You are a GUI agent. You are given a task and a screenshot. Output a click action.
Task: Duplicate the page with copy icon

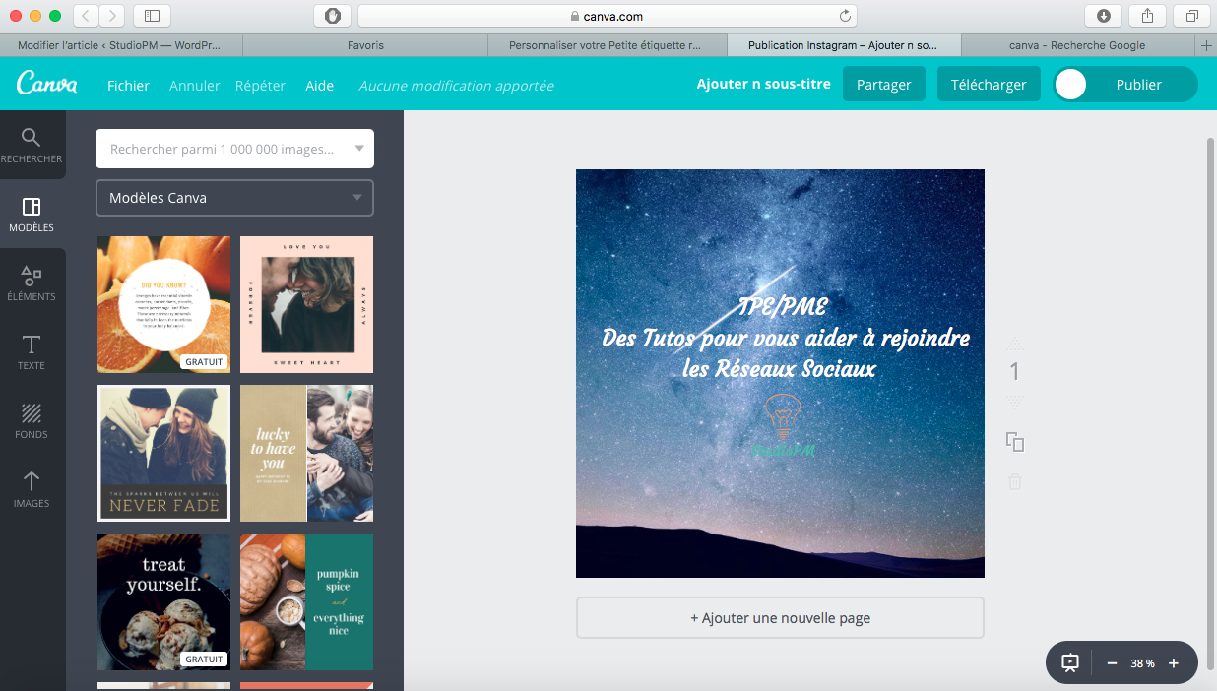(1015, 442)
